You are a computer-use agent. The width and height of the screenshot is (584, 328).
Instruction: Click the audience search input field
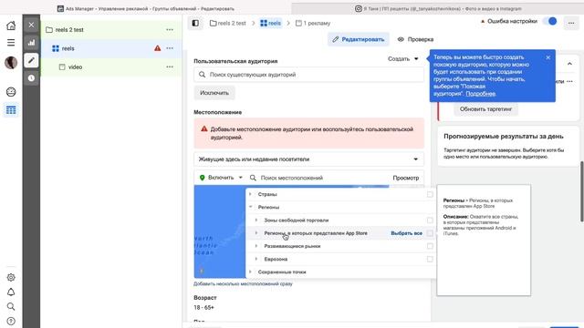pyautogui.click(x=308, y=75)
